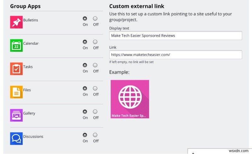Focus the Link URL input field
This screenshot has width=252, height=154.
tap(176, 55)
